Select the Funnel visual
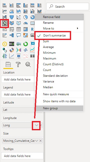Image resolution: width=90 pixels, height=162 pixels. pyautogui.click(x=12, y=17)
